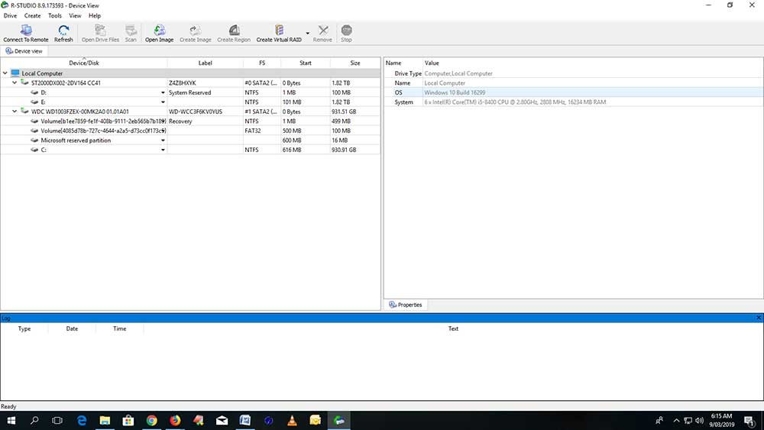
Task: Select the System property row
Action: [x=574, y=102]
